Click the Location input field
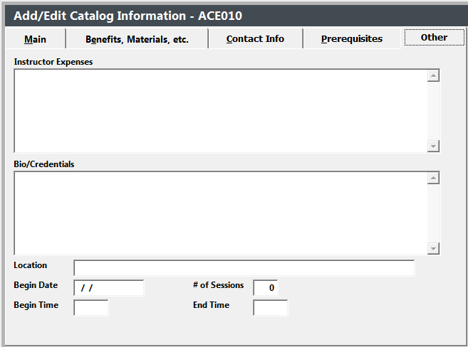This screenshot has height=347, width=468. coord(244,268)
